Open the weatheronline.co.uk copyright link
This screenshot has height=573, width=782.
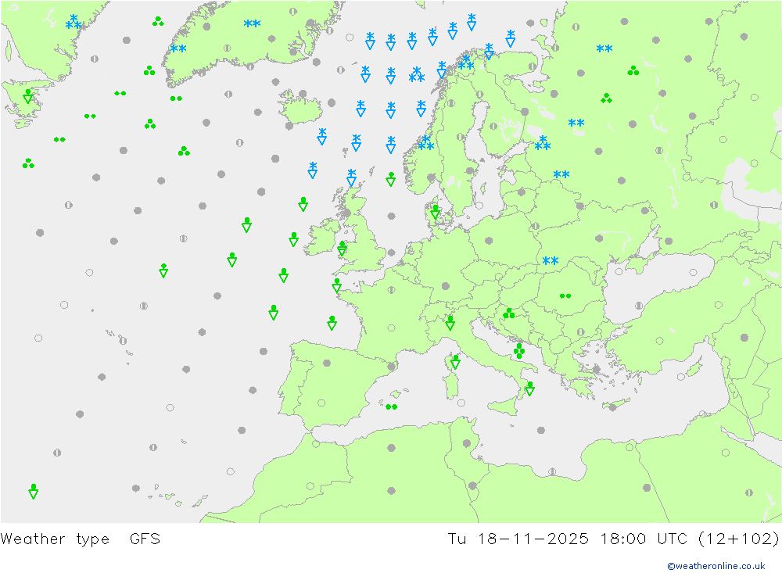click(x=716, y=566)
